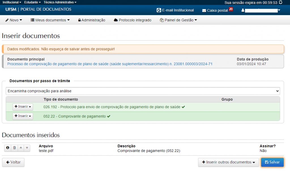The image size is (290, 171).
Task: Open the Caixa postal envelope icon
Action: 204,10
